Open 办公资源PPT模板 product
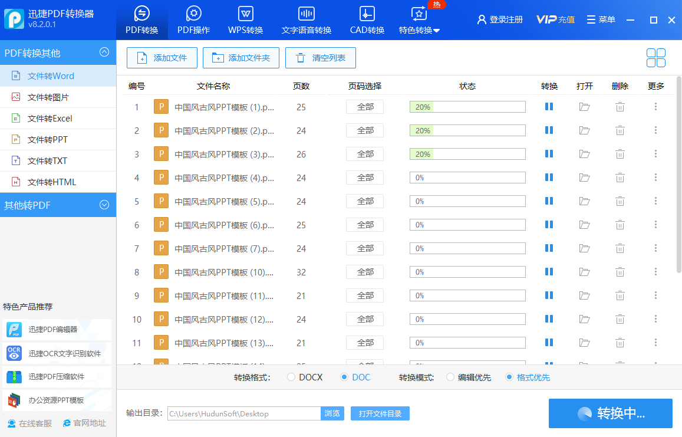The height and width of the screenshot is (437, 682). (57, 400)
